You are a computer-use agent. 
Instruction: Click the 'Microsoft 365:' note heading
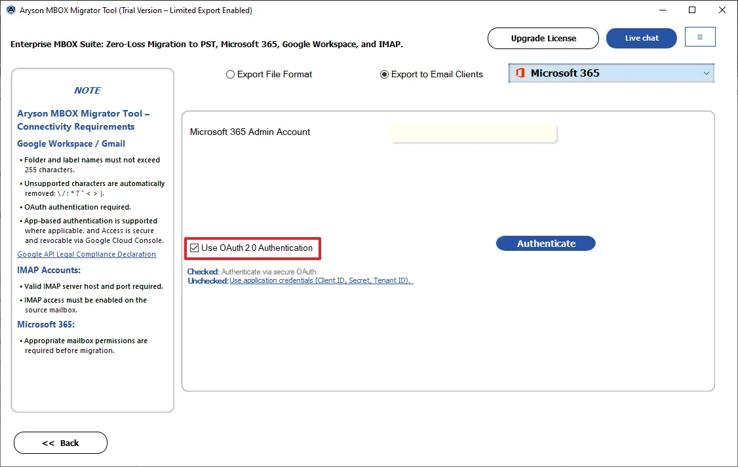[46, 324]
